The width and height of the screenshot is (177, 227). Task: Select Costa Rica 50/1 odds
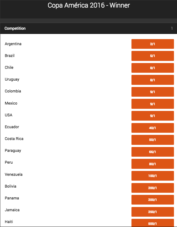[153, 140]
